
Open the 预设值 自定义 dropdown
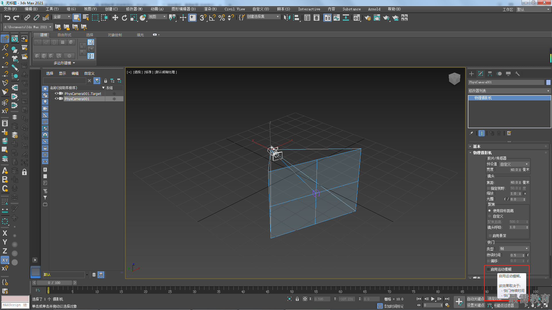tap(514, 164)
